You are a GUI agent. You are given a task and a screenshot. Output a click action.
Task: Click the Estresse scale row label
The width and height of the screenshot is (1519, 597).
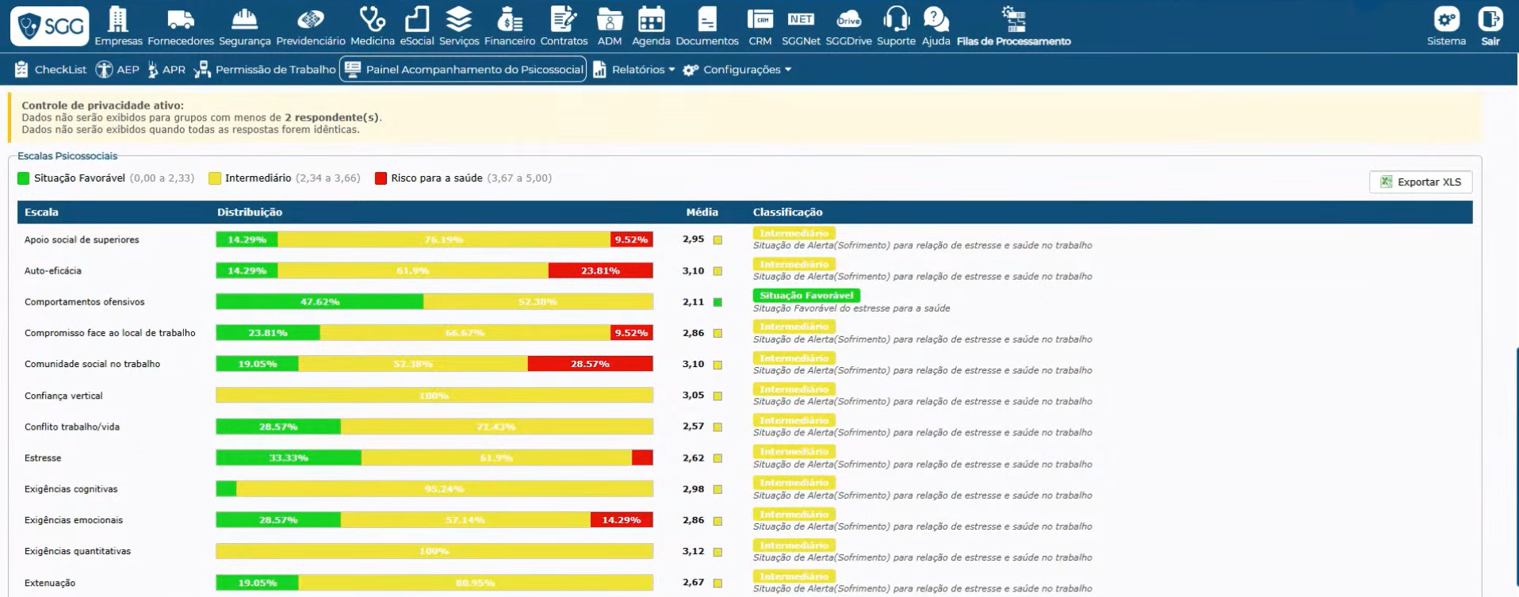coord(43,458)
